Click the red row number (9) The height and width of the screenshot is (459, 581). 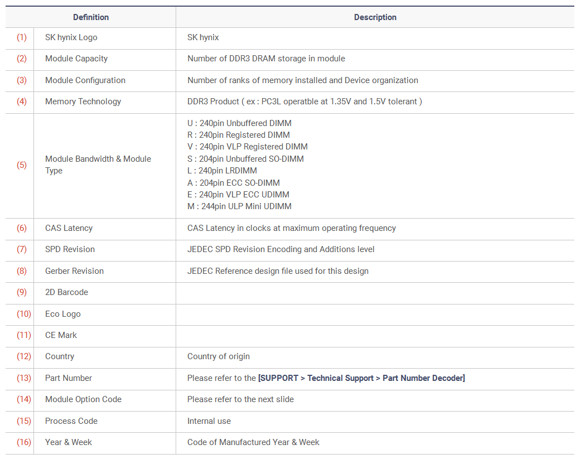pos(22,292)
